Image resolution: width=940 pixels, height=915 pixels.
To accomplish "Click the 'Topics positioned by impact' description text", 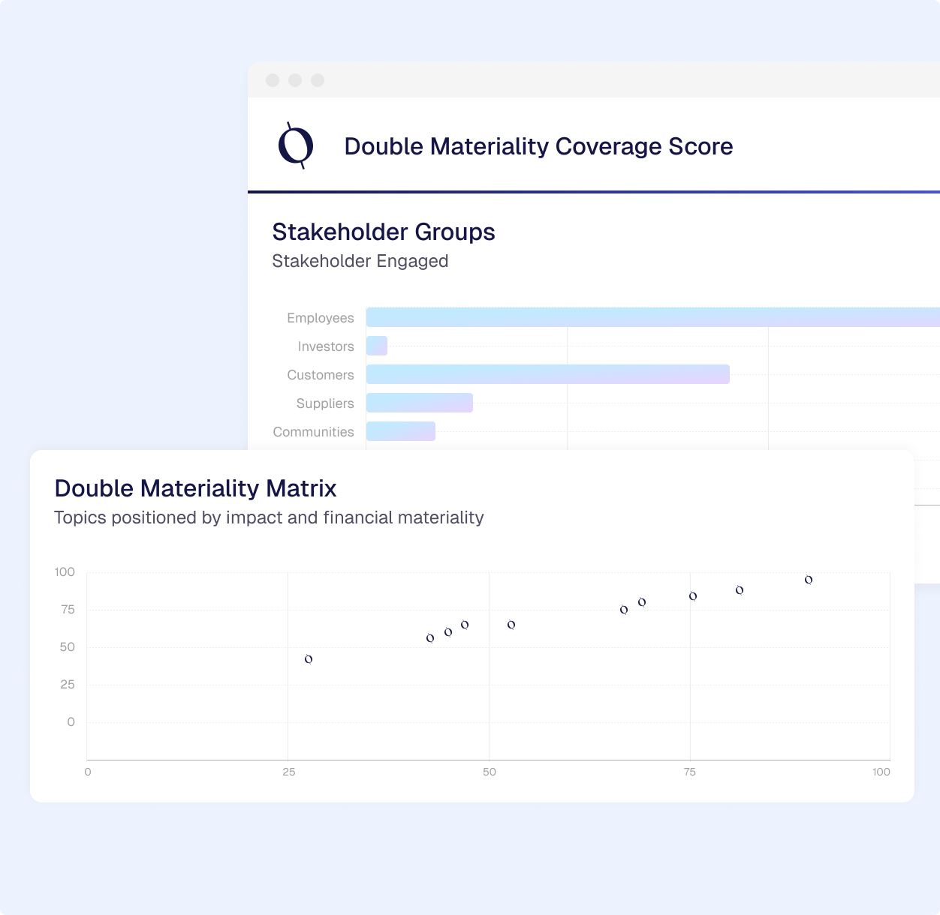I will click(x=269, y=517).
